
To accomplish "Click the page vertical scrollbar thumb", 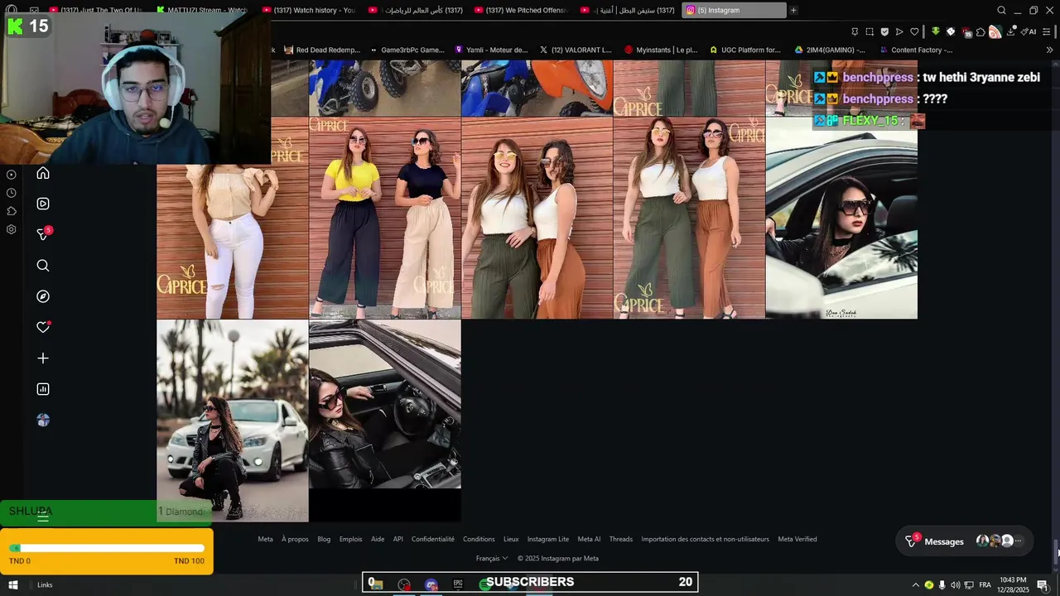I will tap(1056, 552).
